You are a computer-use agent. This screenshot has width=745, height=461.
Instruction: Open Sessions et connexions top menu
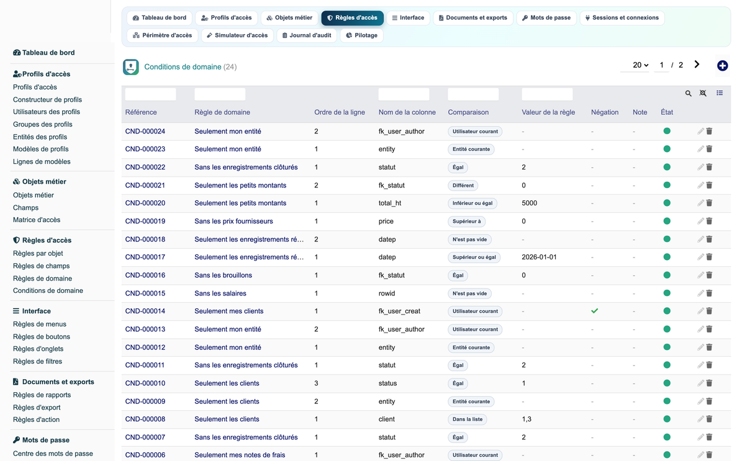pyautogui.click(x=622, y=18)
